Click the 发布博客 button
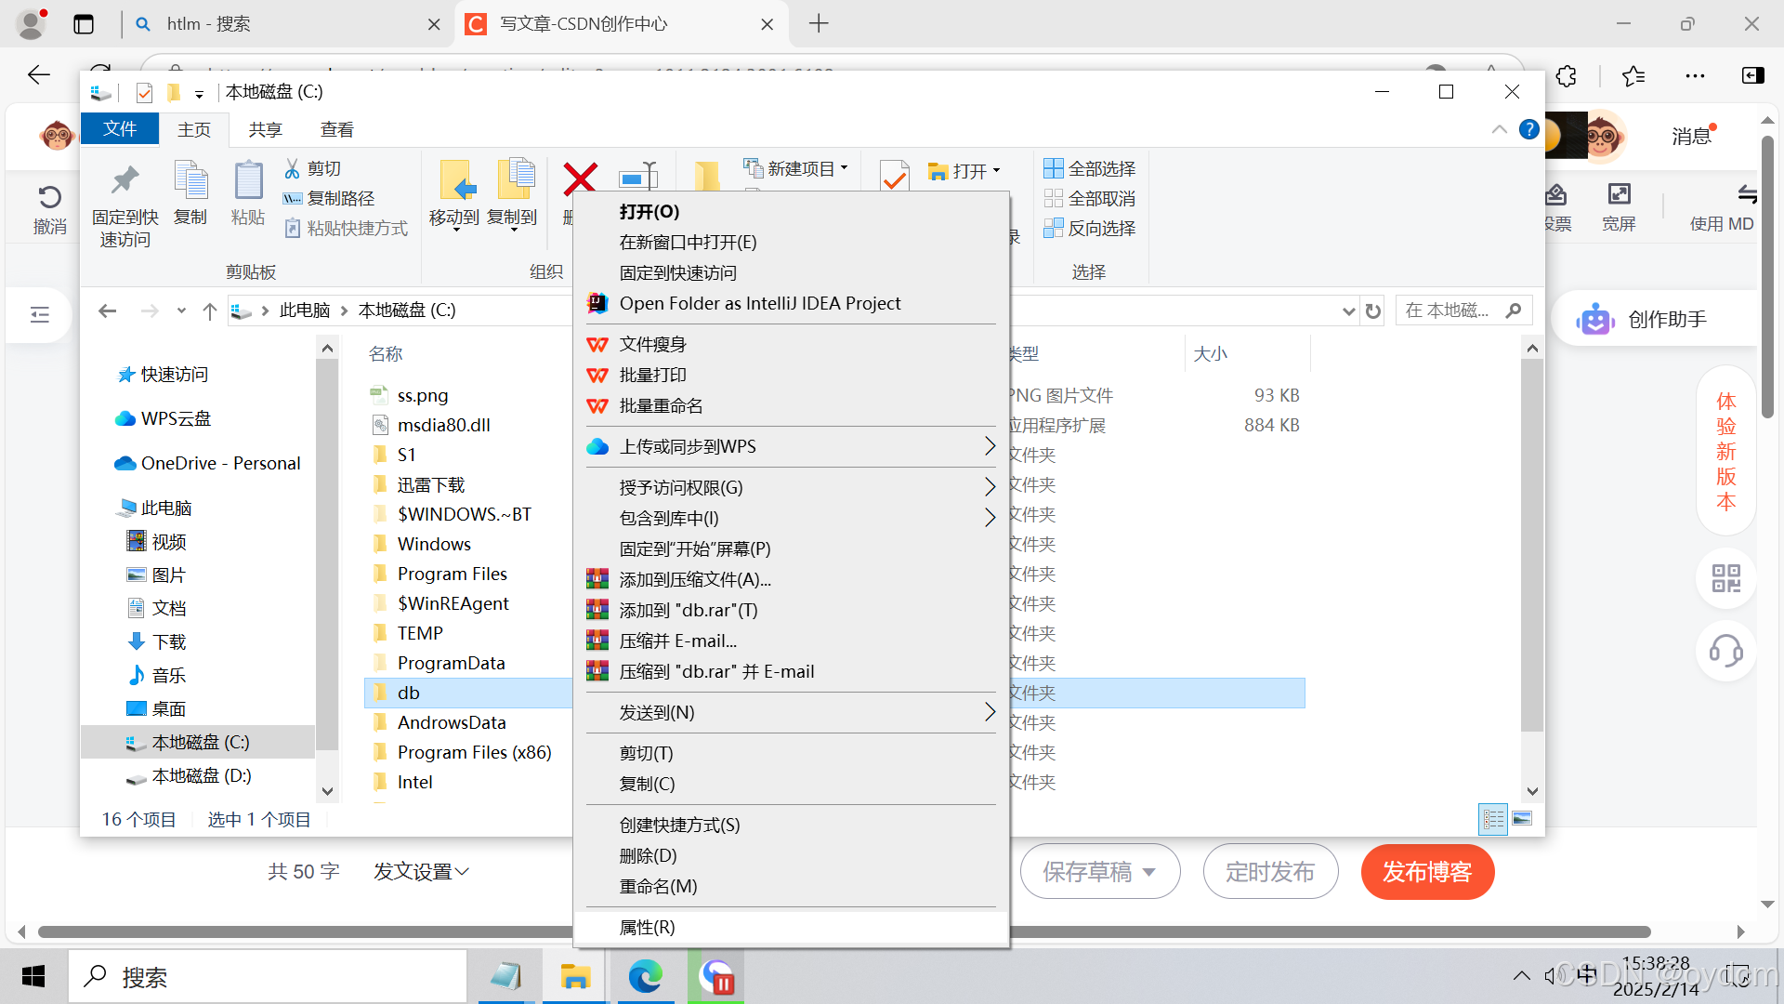Viewport: 1784px width, 1004px height. click(1427, 871)
